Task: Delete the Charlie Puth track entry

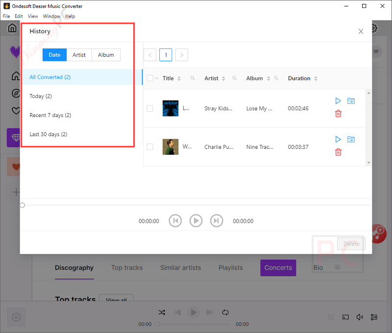Action: (x=338, y=152)
